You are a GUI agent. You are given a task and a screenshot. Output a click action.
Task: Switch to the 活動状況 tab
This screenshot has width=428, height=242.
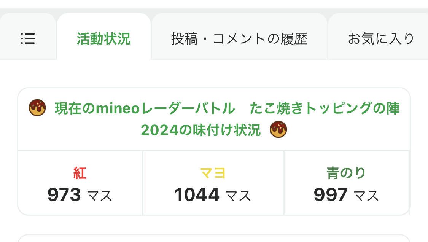point(103,38)
